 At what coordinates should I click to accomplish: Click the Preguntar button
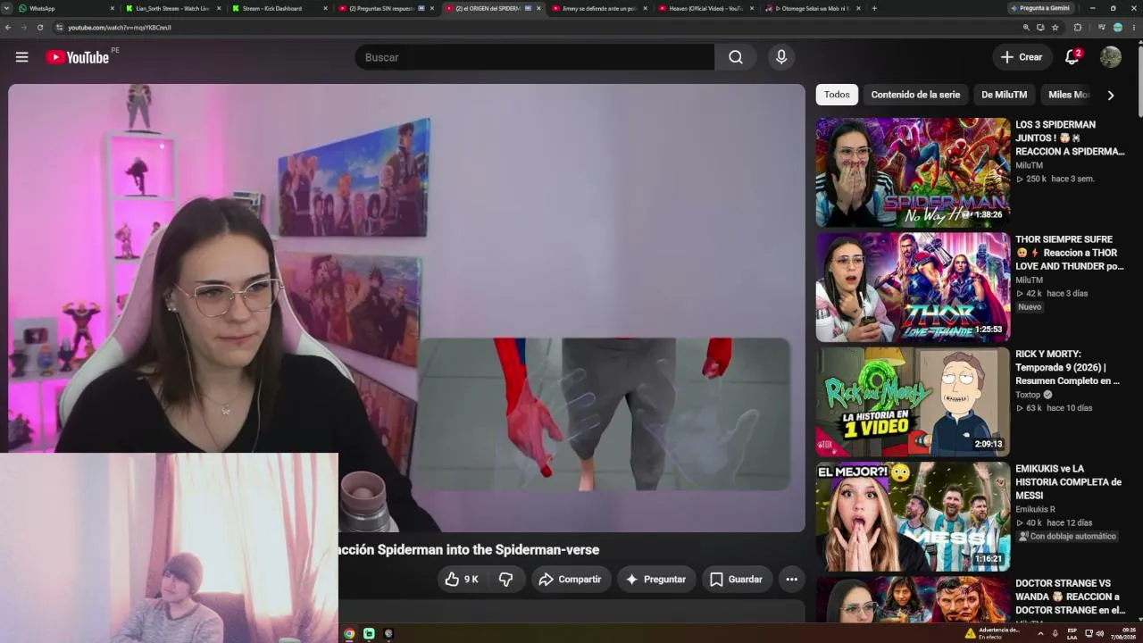click(x=656, y=580)
